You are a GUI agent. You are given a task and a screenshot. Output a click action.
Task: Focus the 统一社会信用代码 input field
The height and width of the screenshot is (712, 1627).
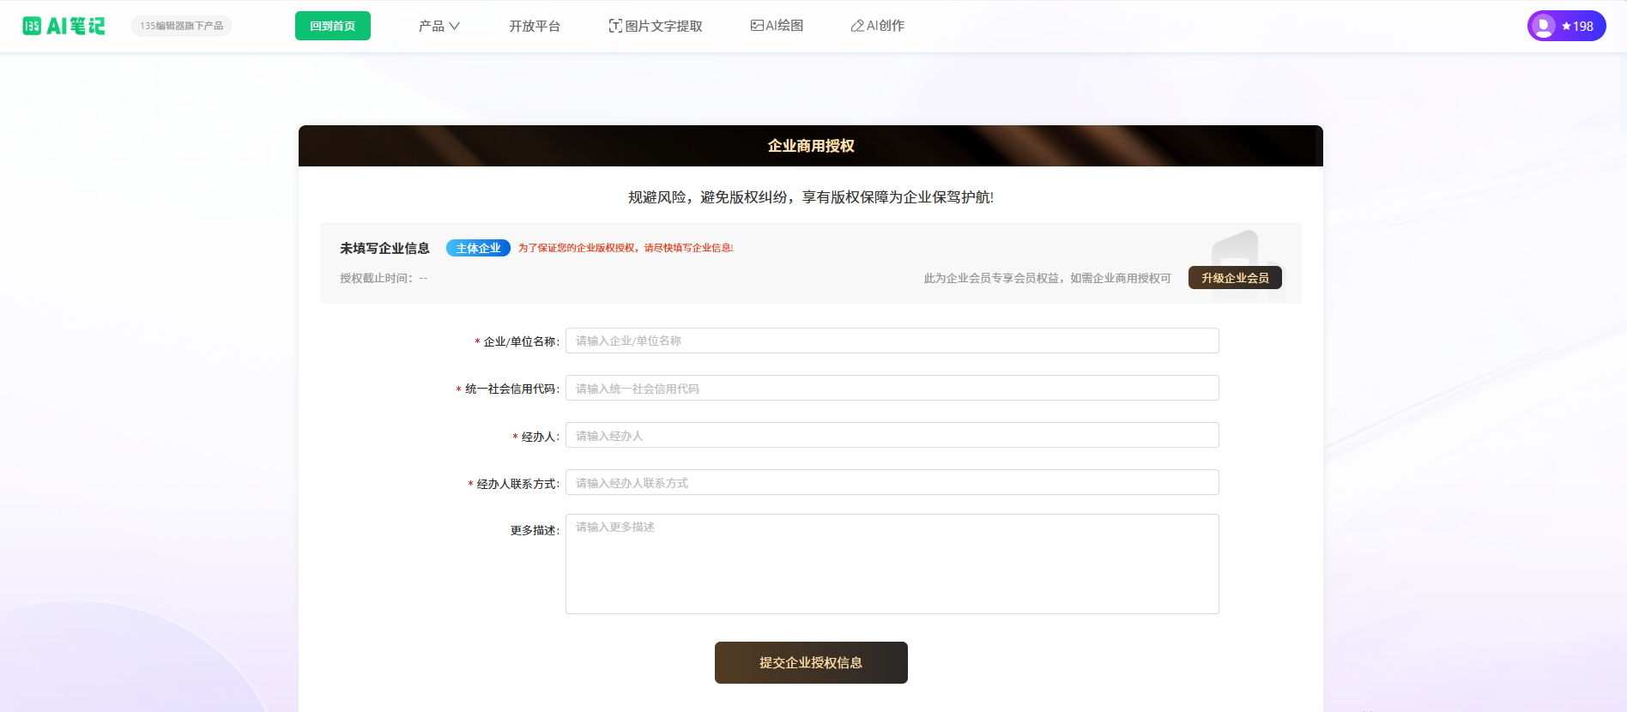click(892, 388)
